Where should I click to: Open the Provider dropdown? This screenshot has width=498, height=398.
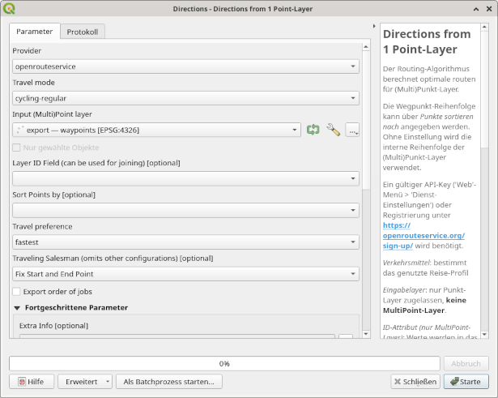coord(186,66)
